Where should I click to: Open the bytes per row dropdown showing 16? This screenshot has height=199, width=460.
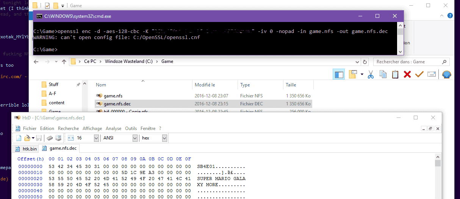(x=96, y=138)
